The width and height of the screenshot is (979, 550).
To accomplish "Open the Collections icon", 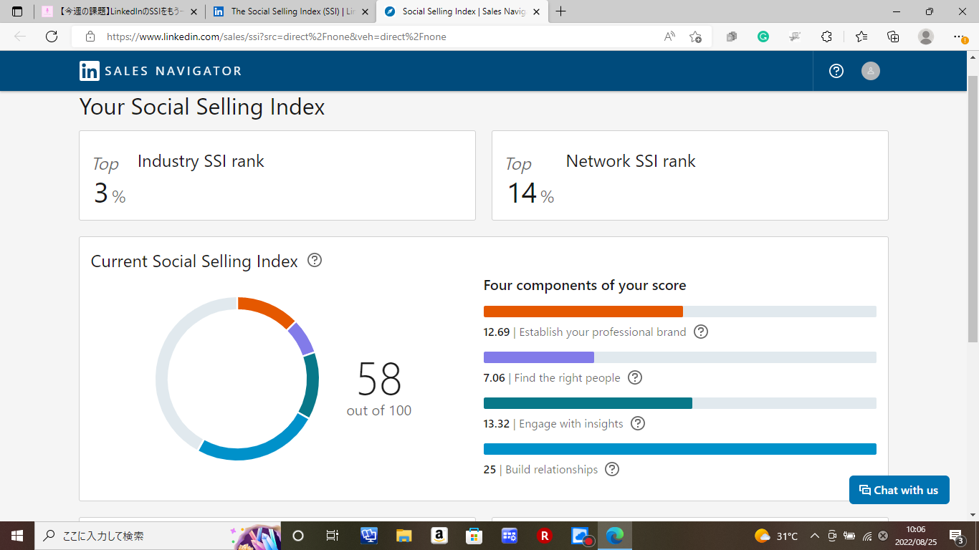I will tap(893, 37).
